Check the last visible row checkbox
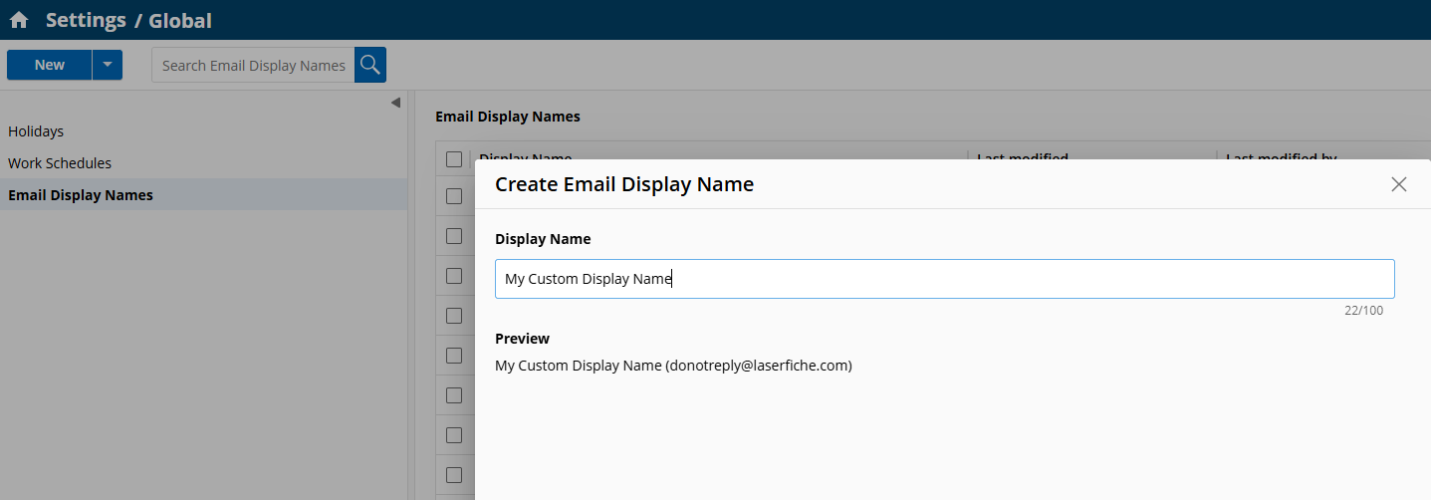1431x500 pixels. pyautogui.click(x=454, y=475)
